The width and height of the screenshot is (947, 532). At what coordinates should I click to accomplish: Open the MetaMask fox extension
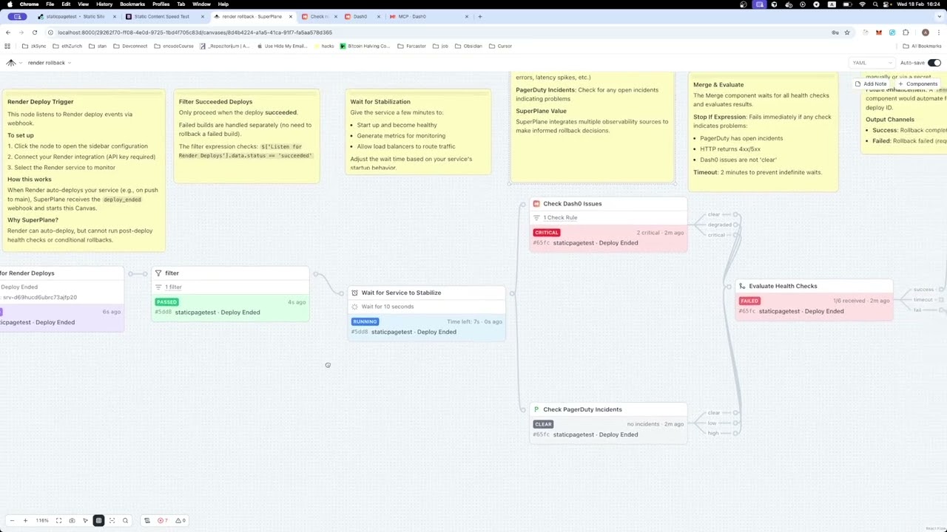[879, 33]
